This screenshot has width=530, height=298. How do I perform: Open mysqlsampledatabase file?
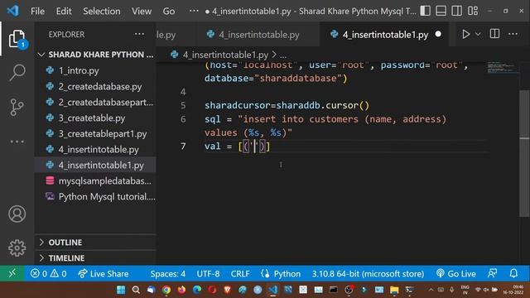click(x=95, y=181)
